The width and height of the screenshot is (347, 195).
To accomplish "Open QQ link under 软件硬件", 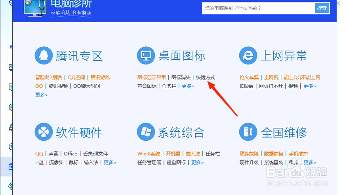I will pos(39,153).
